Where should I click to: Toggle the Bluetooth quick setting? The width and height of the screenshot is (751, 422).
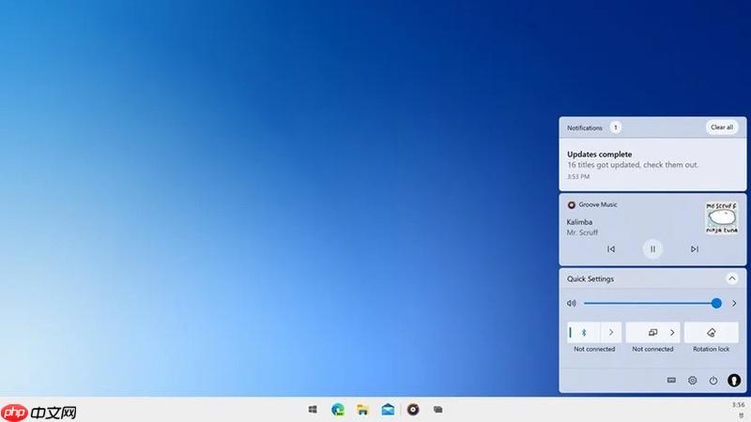click(583, 333)
